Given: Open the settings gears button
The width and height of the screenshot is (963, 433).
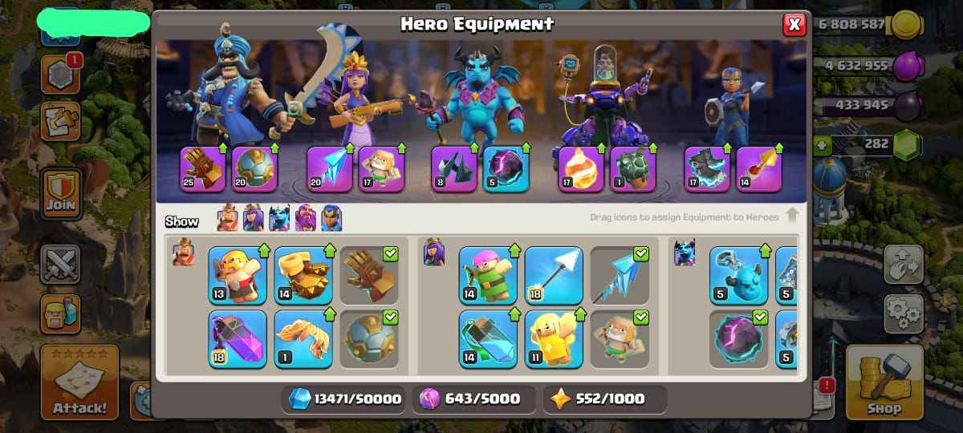Looking at the screenshot, I should pyautogui.click(x=904, y=314).
